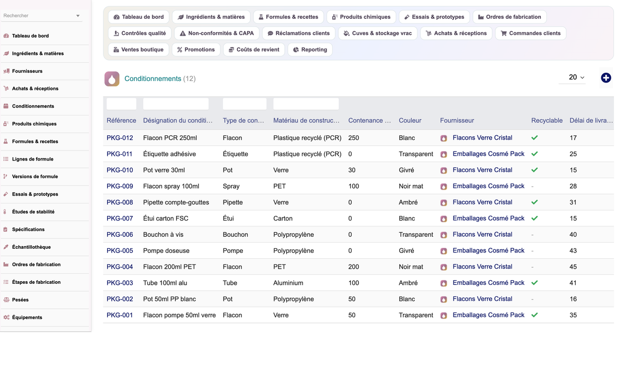Screen dimensions: 627x392
Task: Open the Ingrédients & matières top tab
Action: (211, 17)
